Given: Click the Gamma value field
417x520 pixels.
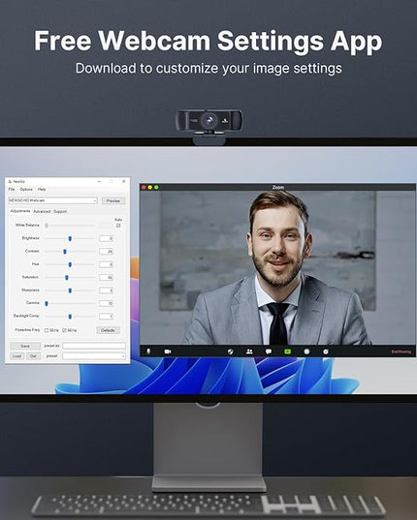Looking at the screenshot, I should pyautogui.click(x=107, y=303).
